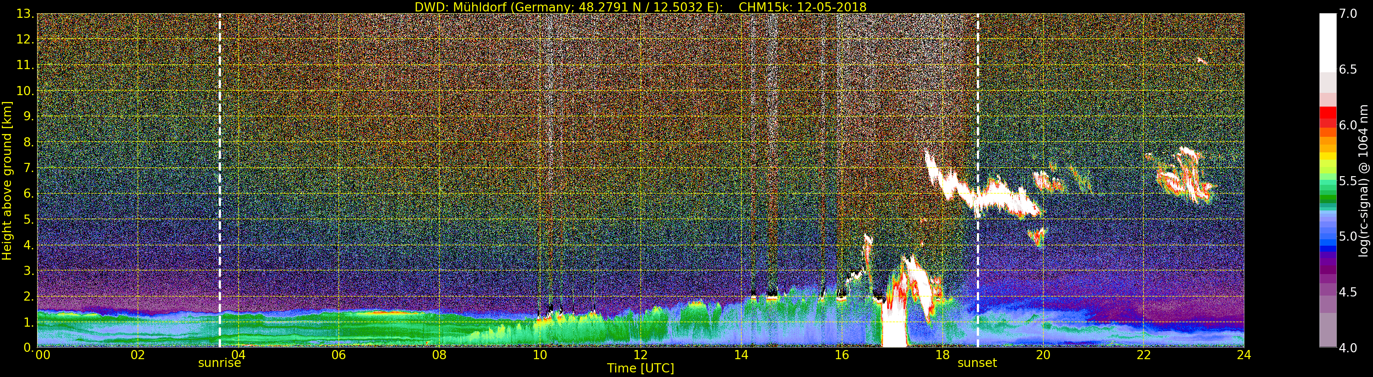
Task: Click the time axis tick '10'
Action: (540, 355)
